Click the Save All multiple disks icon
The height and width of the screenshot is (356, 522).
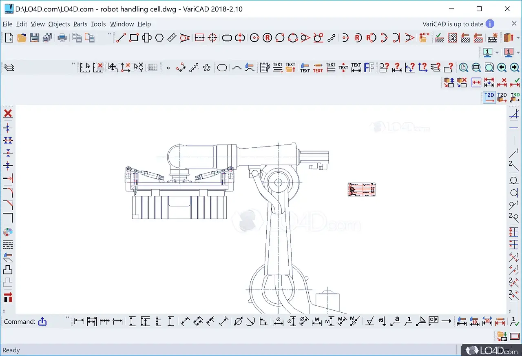47,38
